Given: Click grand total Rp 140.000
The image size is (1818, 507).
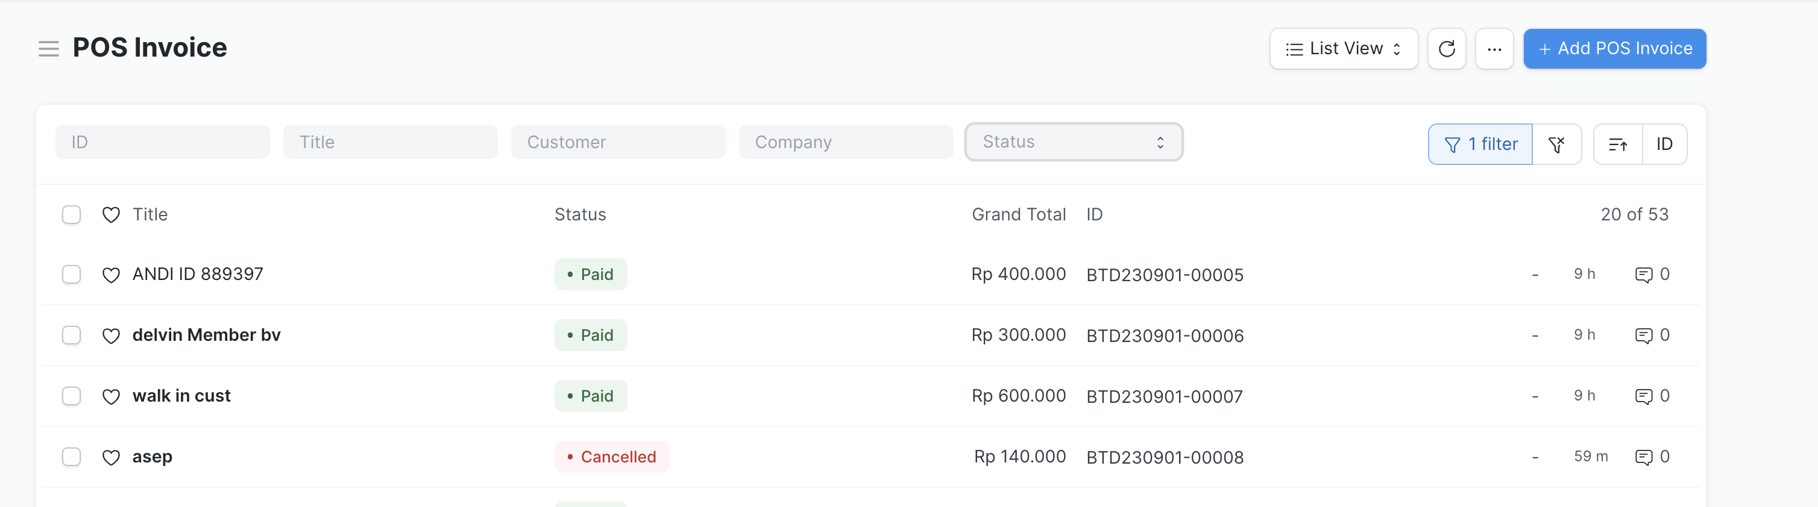Looking at the screenshot, I should point(1020,456).
